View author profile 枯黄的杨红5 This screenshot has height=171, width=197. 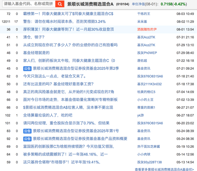[146, 92]
